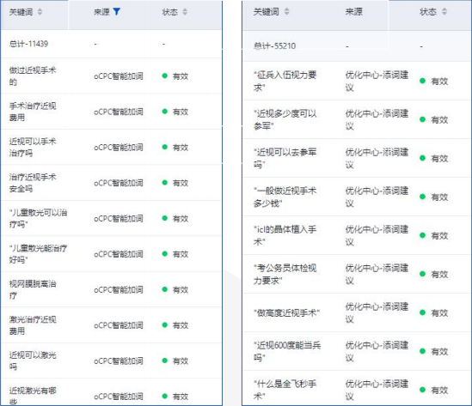Click green status dot for 近视可以手术治疗吗
Screen dimensions: 472x406
pos(165,147)
